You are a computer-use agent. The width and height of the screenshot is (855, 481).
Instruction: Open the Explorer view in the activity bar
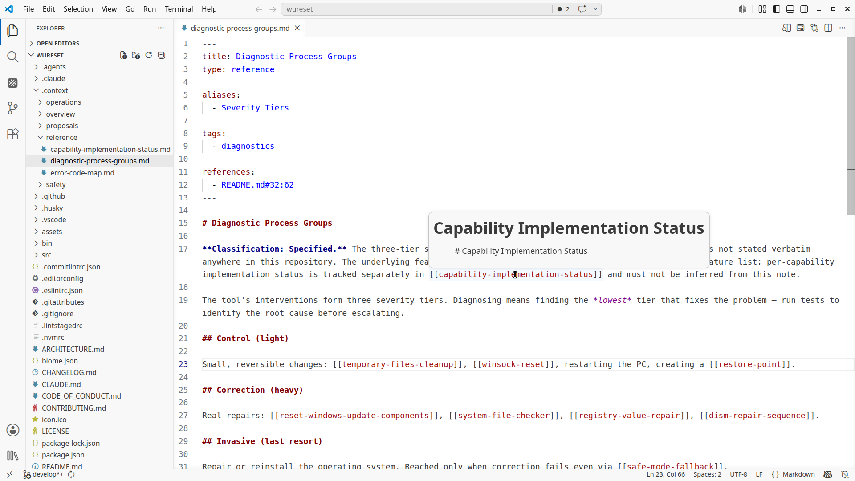[x=13, y=31]
